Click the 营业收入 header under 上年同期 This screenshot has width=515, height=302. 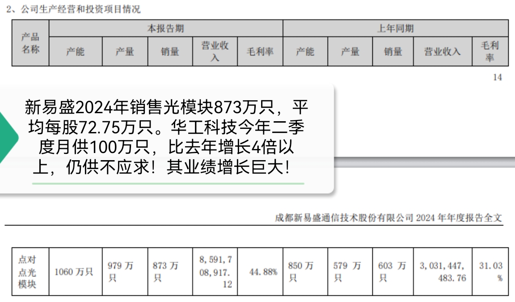tap(443, 51)
